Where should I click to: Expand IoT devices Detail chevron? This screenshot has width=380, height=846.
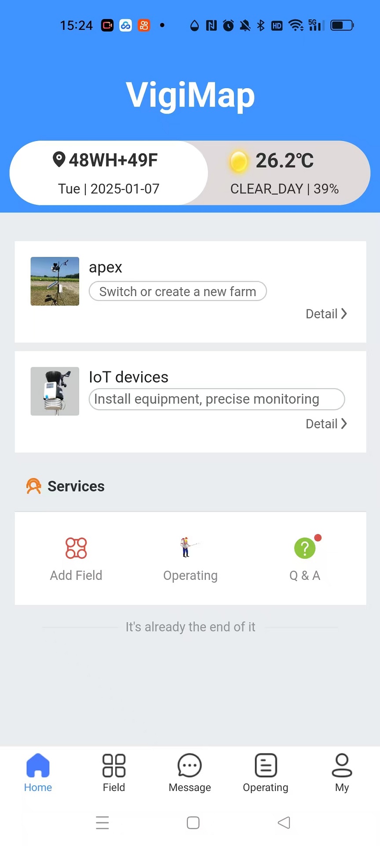pyautogui.click(x=344, y=424)
